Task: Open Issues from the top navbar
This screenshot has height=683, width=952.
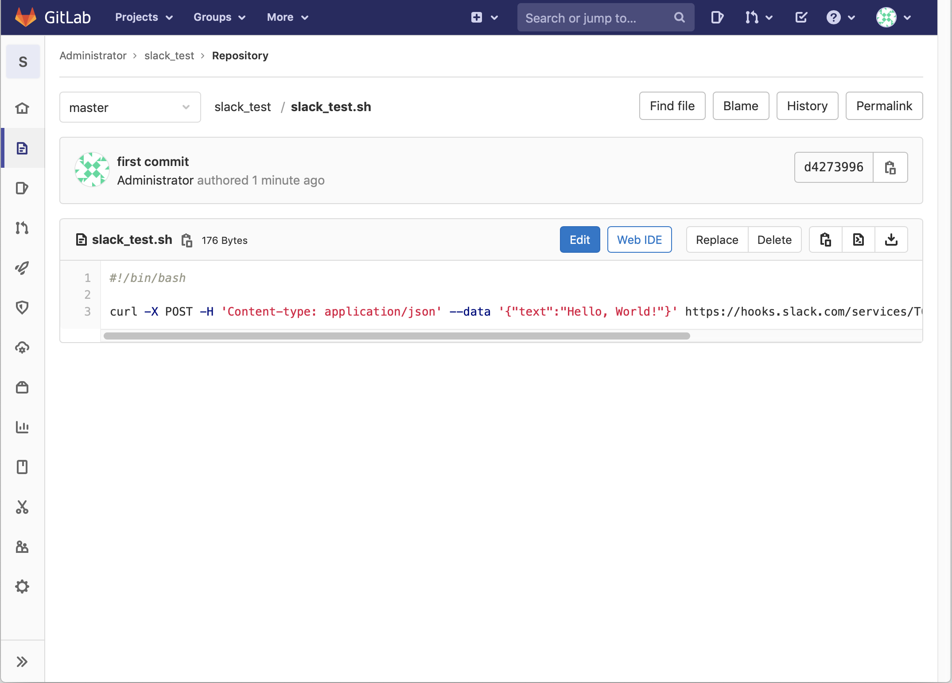Action: tap(717, 17)
